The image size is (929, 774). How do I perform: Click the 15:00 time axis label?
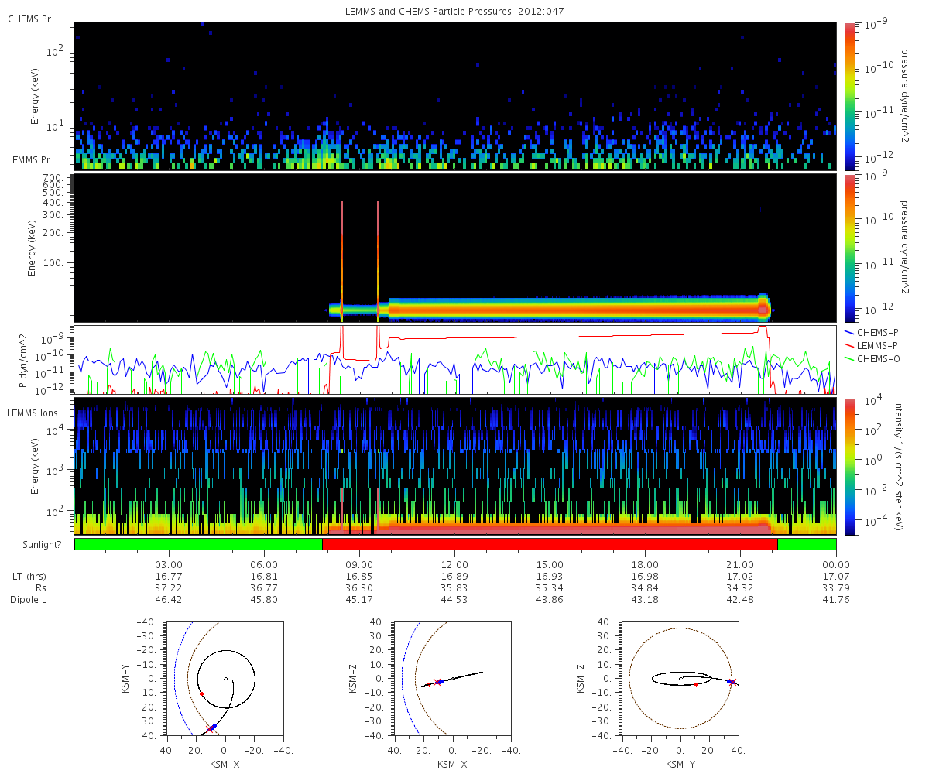550,564
